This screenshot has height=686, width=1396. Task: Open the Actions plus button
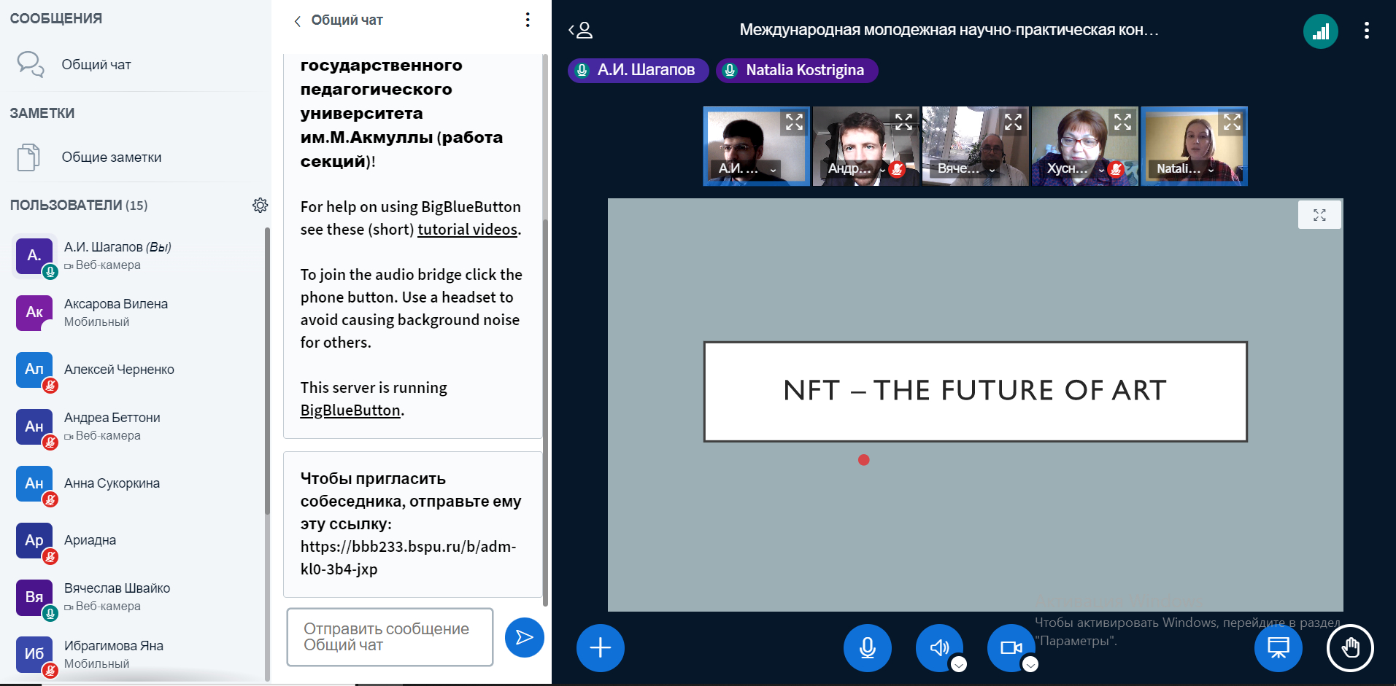[x=600, y=647]
